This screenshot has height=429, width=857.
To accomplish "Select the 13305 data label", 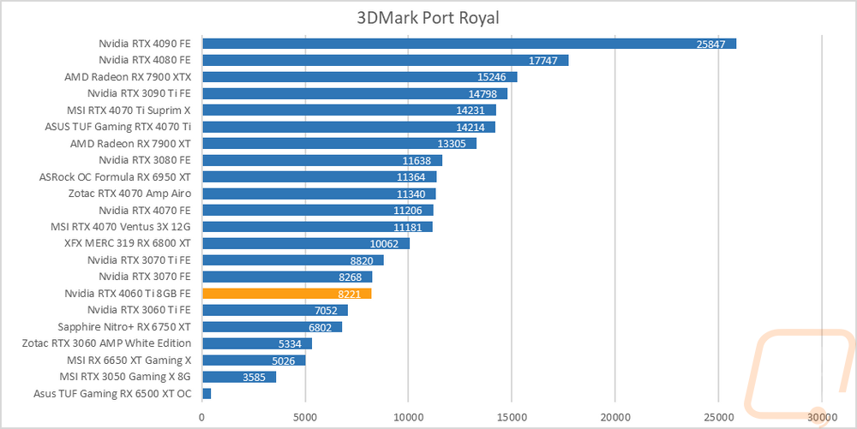I will (452, 144).
